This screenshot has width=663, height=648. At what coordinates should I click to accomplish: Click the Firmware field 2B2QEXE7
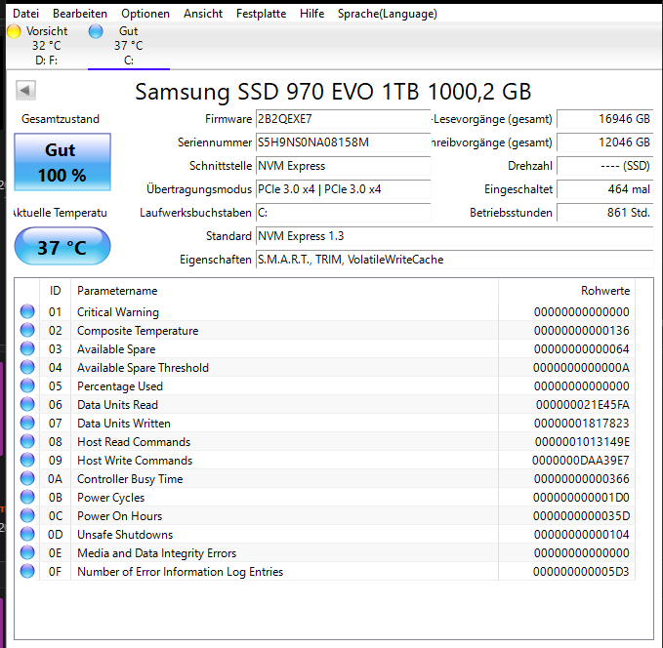(x=344, y=119)
